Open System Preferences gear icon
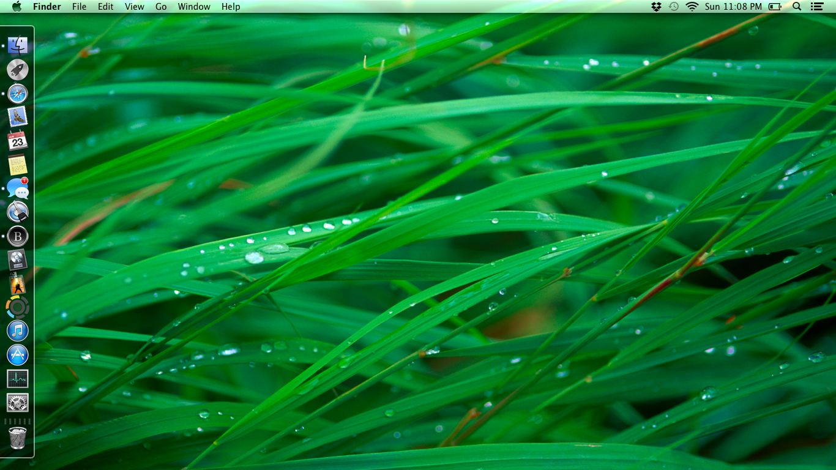Screen dimensions: 836x470 click(x=18, y=403)
